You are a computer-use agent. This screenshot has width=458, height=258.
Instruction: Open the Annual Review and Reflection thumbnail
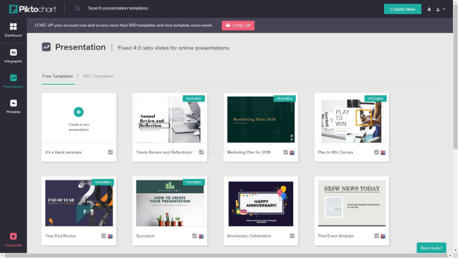point(170,119)
